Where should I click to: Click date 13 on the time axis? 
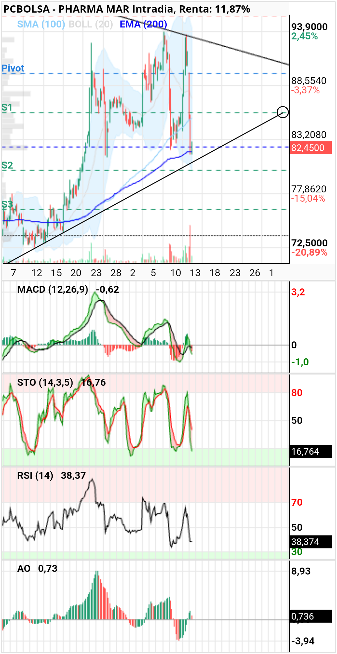pyautogui.click(x=195, y=273)
